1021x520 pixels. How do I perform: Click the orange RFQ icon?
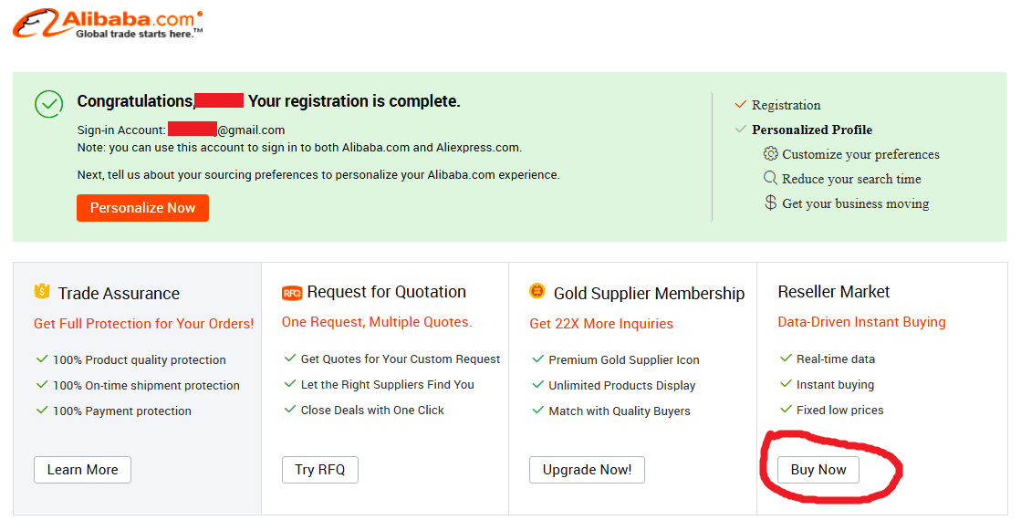(x=292, y=293)
